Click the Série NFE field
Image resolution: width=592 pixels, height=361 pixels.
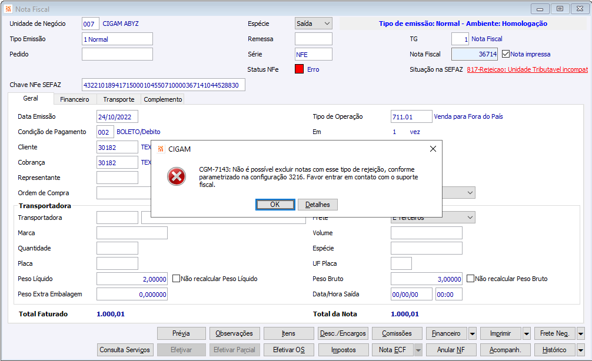click(314, 54)
